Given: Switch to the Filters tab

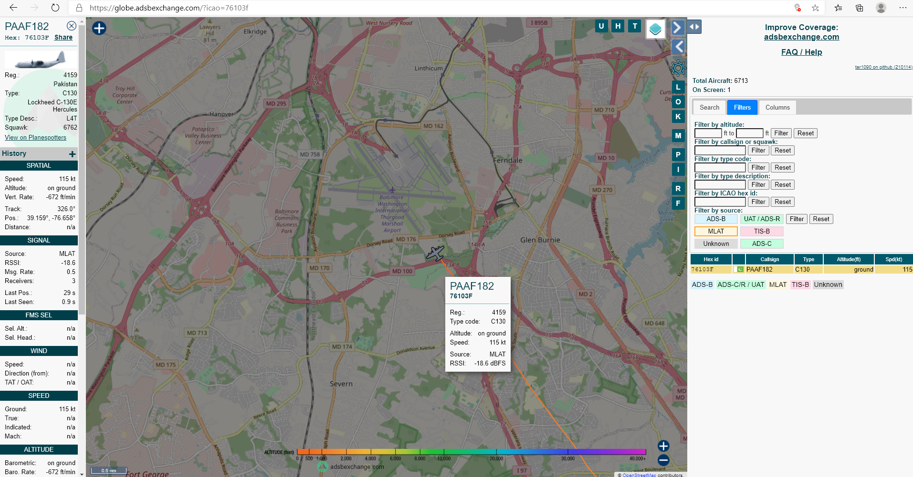Looking at the screenshot, I should pos(742,108).
